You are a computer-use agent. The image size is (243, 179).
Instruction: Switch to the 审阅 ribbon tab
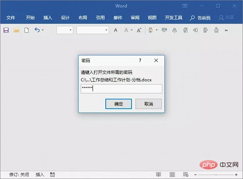click(135, 18)
